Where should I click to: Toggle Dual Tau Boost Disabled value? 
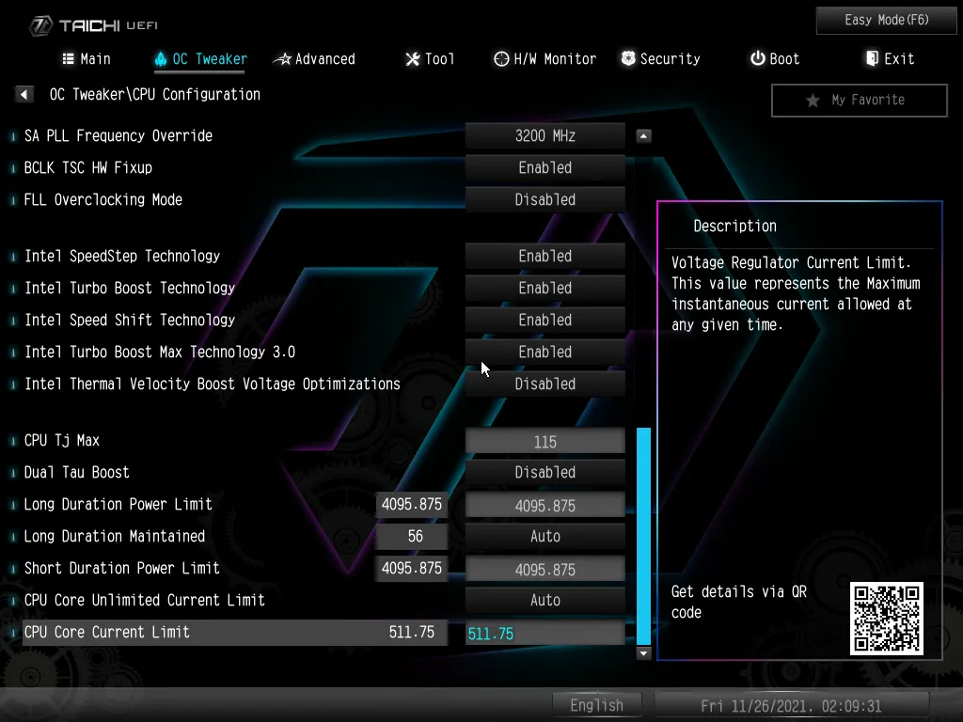[545, 472]
